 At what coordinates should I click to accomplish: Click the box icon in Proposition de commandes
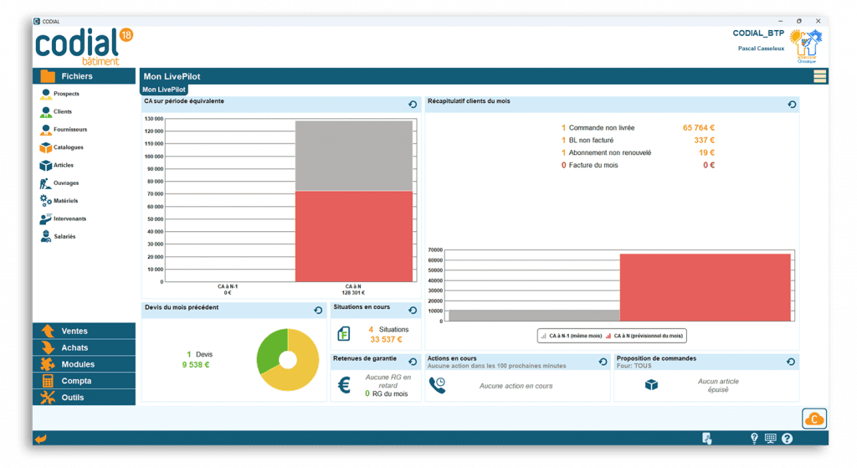(x=651, y=385)
